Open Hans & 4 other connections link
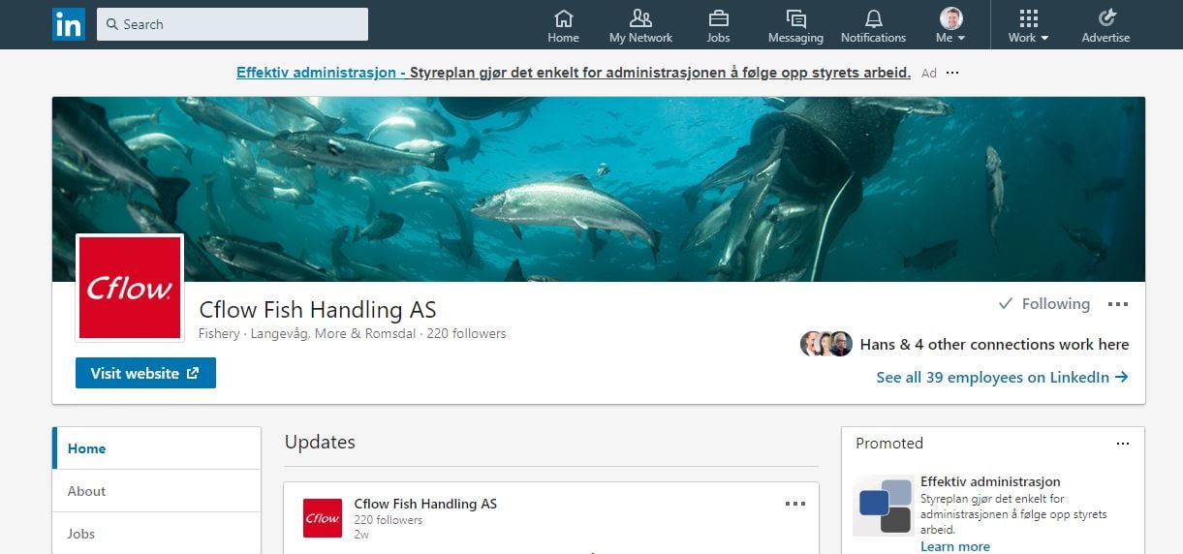 pyautogui.click(x=994, y=344)
